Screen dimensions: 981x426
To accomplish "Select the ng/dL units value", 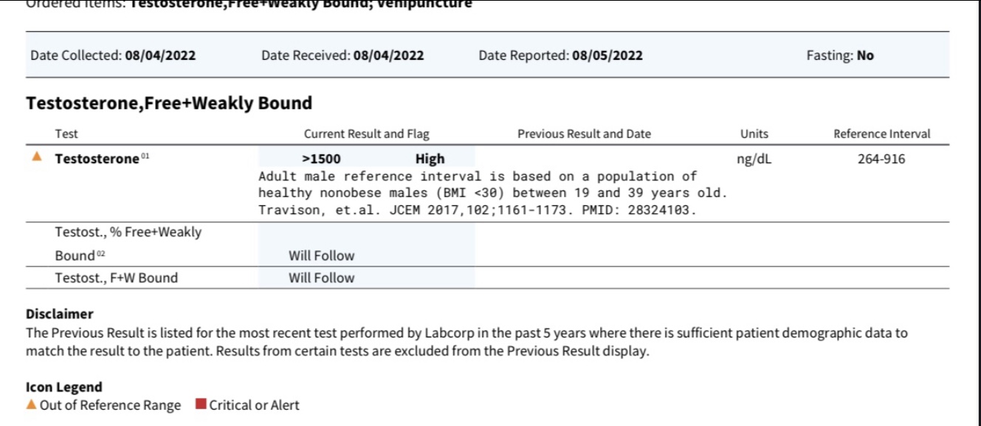I will [x=754, y=159].
